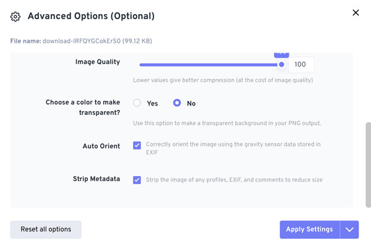
Task: Click Reset all options button
Action: click(46, 229)
